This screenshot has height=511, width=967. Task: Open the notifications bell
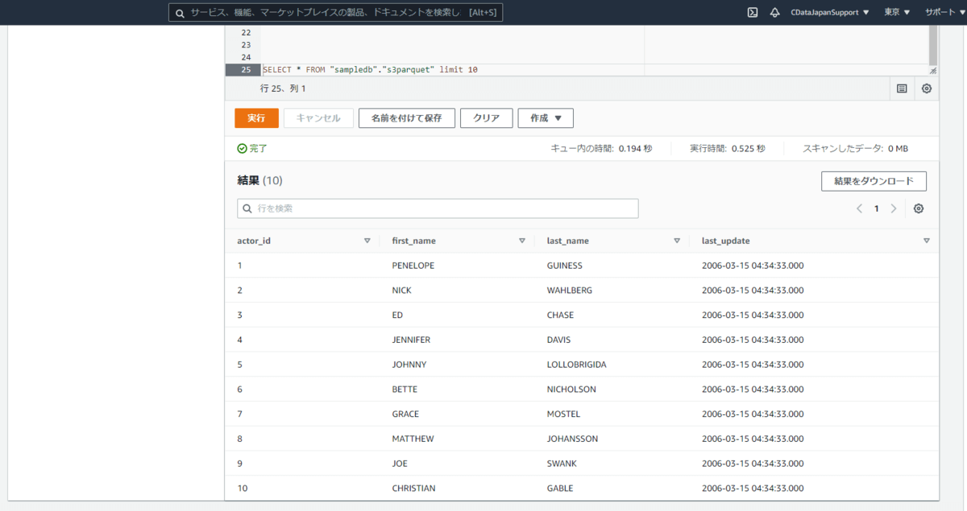click(x=774, y=12)
